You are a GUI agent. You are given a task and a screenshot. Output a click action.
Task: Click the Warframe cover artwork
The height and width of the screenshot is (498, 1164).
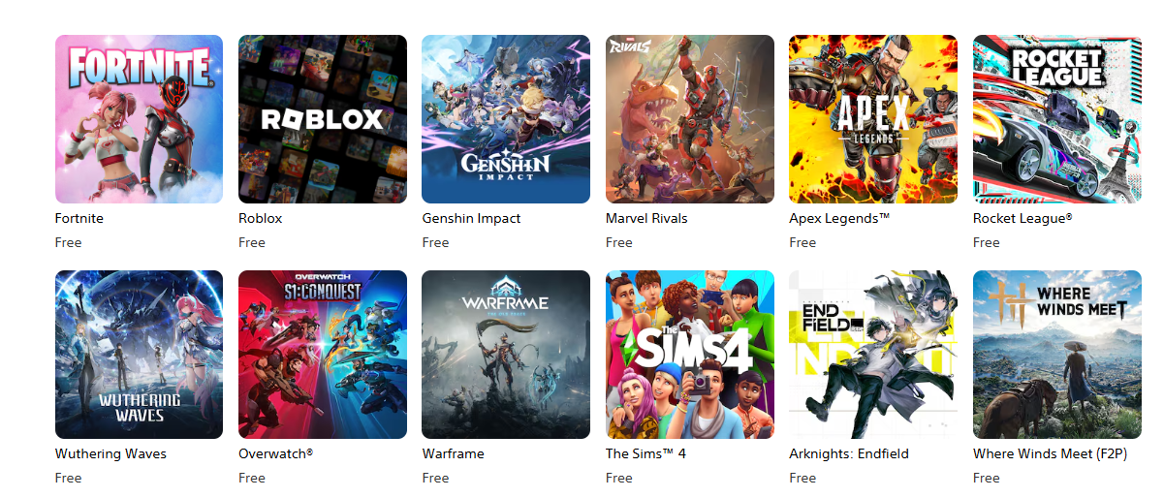point(506,355)
